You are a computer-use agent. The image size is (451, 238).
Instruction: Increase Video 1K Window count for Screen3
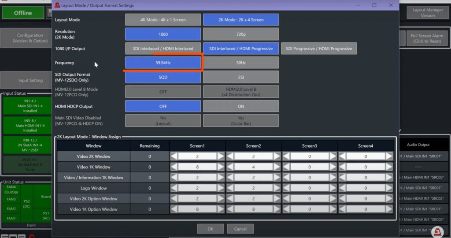(x=333, y=167)
